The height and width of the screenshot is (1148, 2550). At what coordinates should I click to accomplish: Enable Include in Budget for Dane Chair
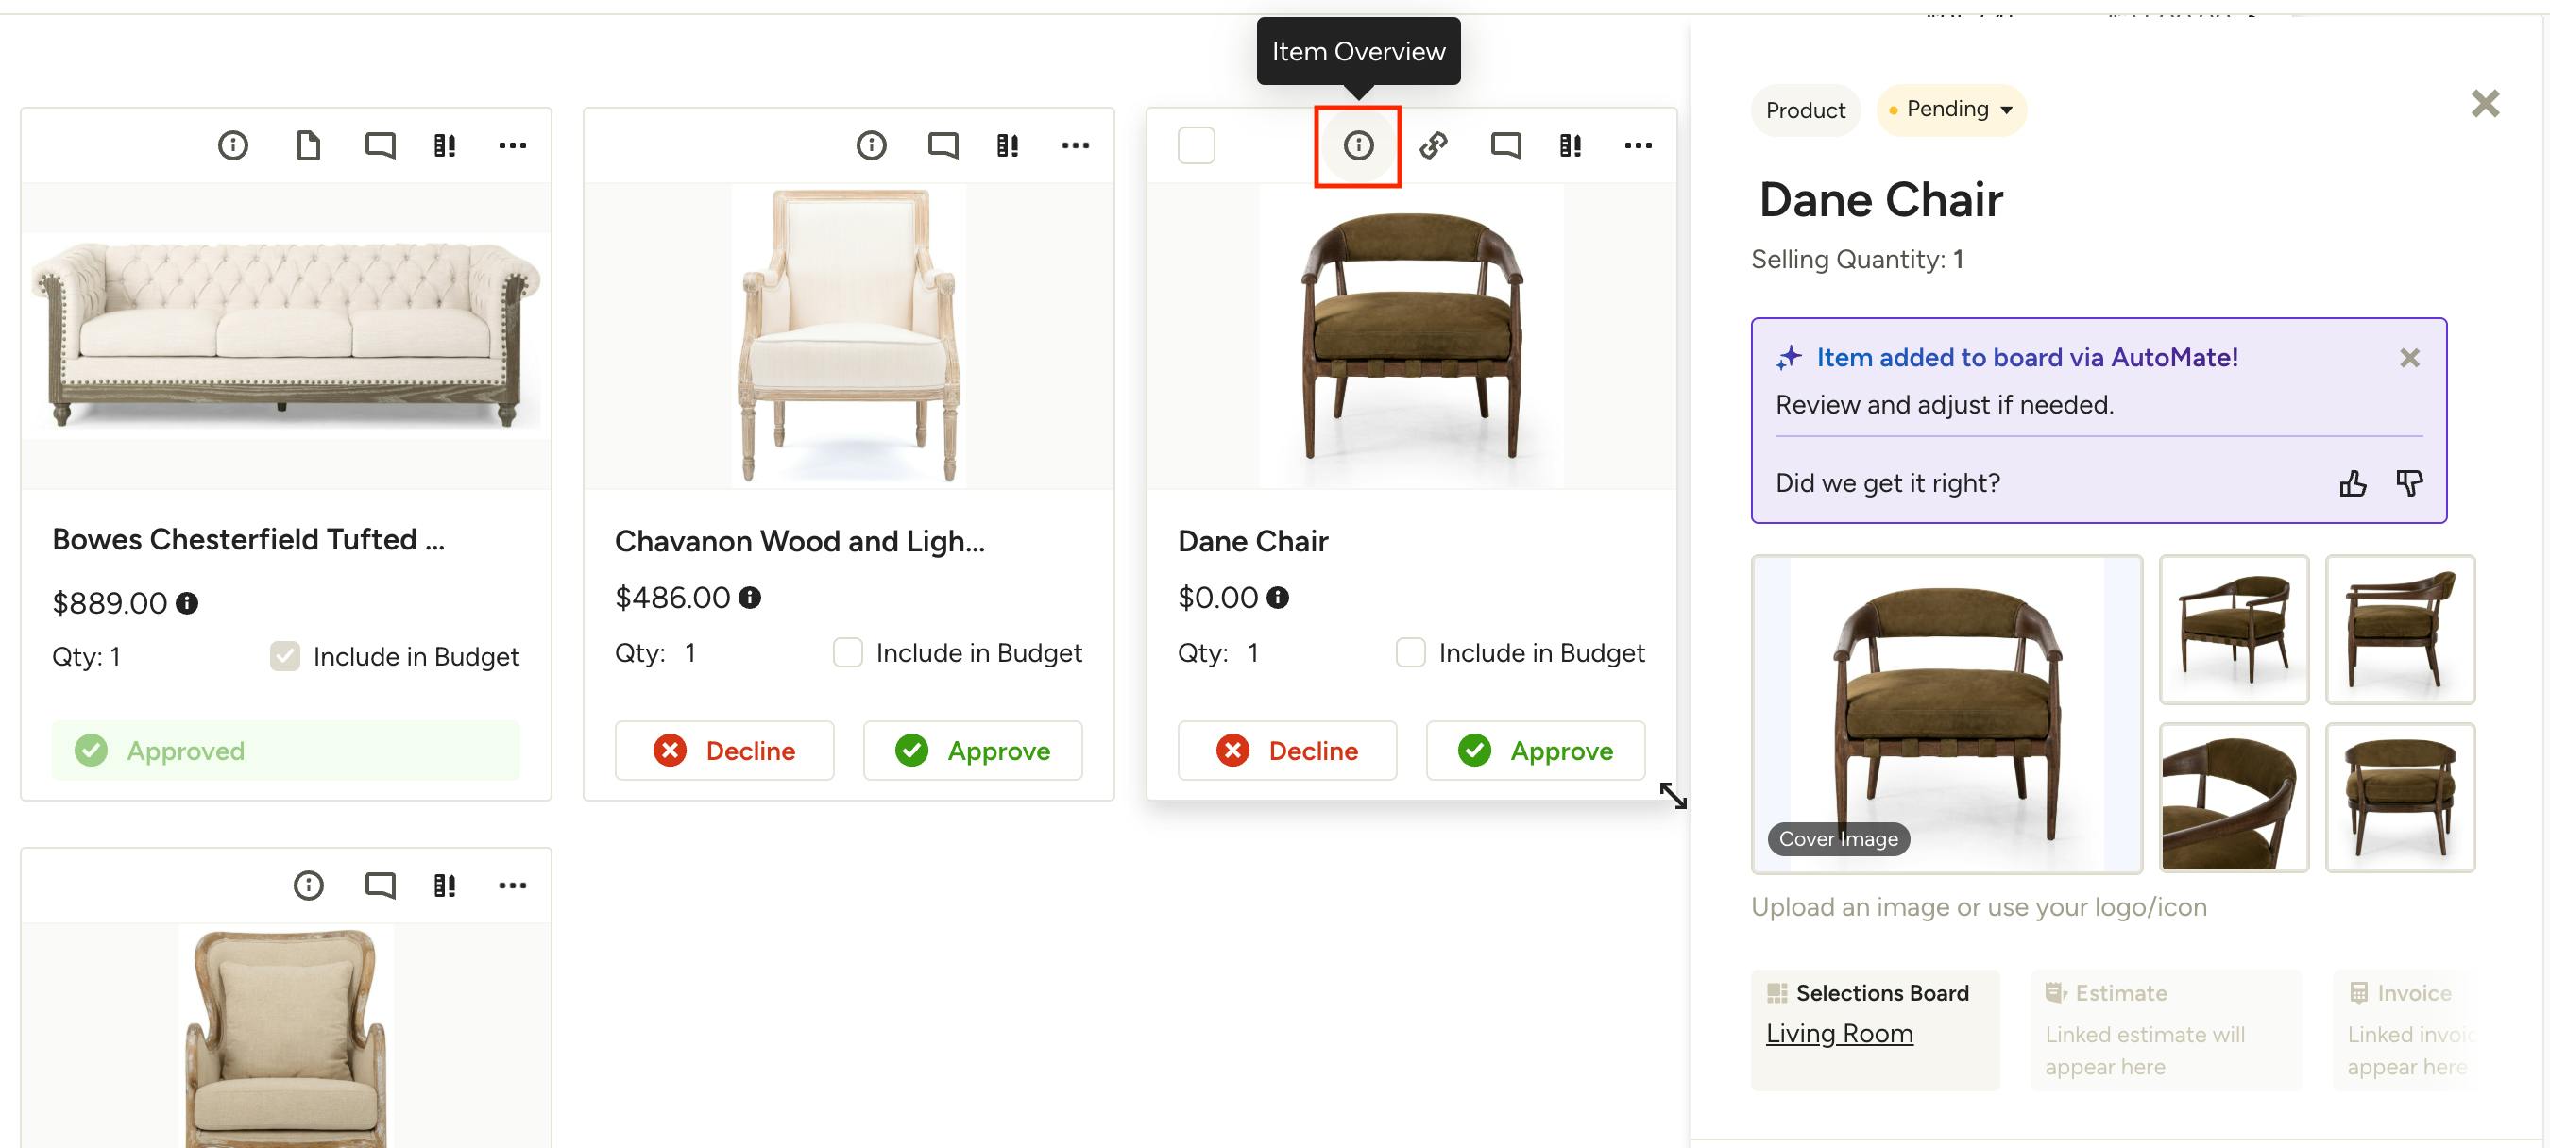(x=1410, y=653)
